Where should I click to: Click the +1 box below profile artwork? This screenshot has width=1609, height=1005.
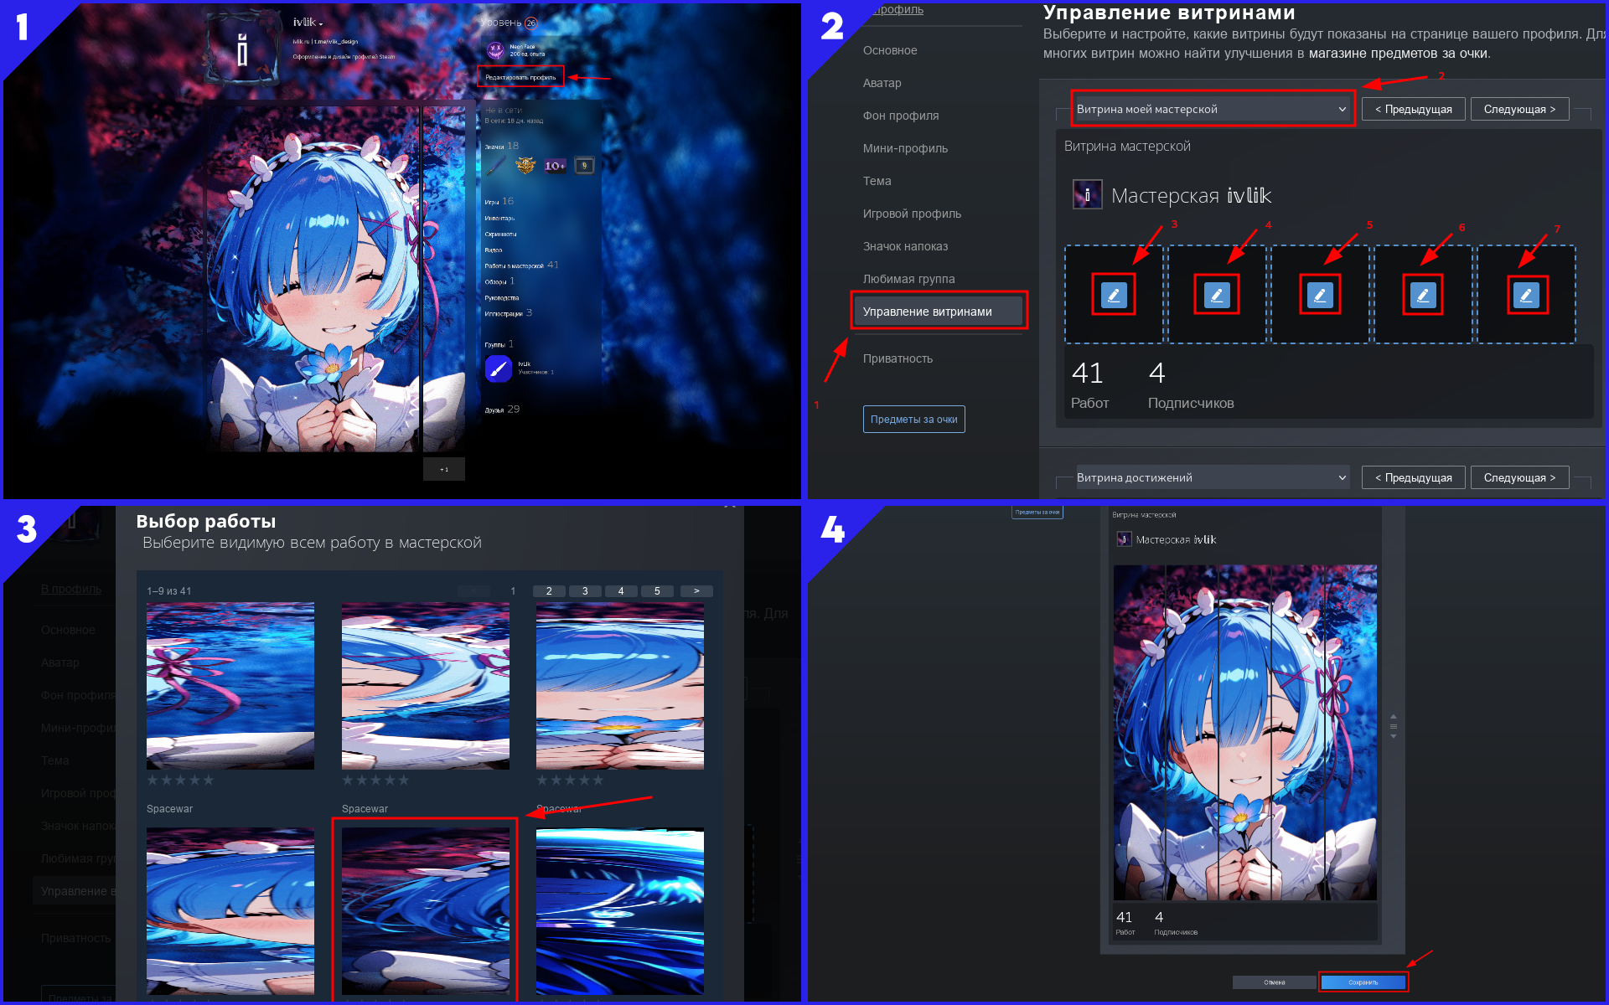pyautogui.click(x=444, y=469)
